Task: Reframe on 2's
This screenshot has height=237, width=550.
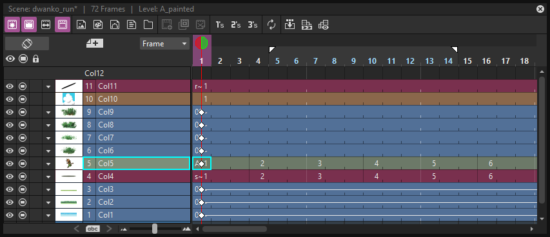Action: (x=236, y=25)
